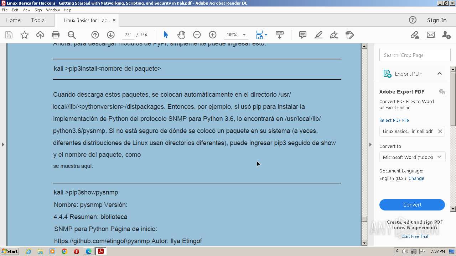Open the more tools stamp icon
Image resolution: width=456 pixels, height=256 pixels.
tap(349, 35)
